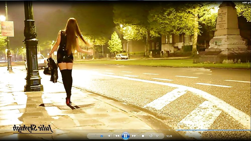Mute sound with the speaker icon
The width and height of the screenshot is (251, 141).
[x=109, y=136]
